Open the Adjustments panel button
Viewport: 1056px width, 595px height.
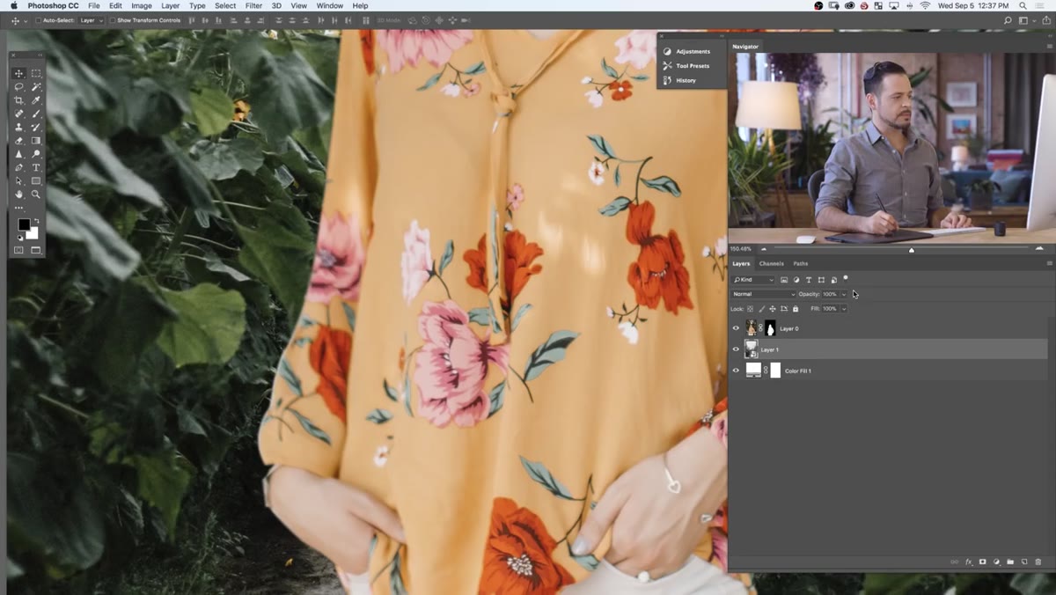pos(693,51)
